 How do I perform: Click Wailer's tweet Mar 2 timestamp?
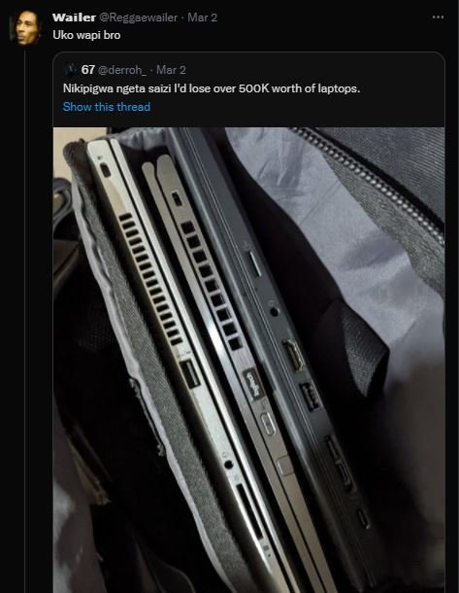click(202, 17)
